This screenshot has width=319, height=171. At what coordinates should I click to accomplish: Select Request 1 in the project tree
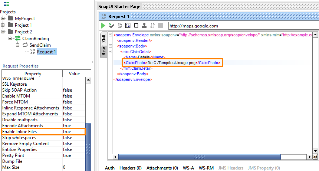point(46,52)
